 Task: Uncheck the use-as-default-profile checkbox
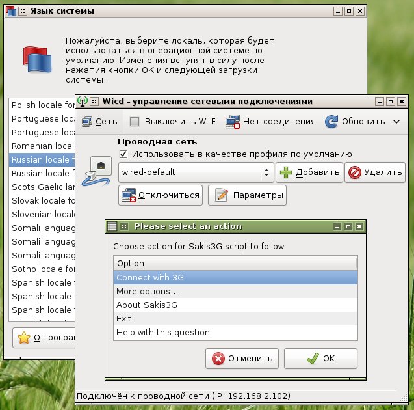tap(123, 154)
